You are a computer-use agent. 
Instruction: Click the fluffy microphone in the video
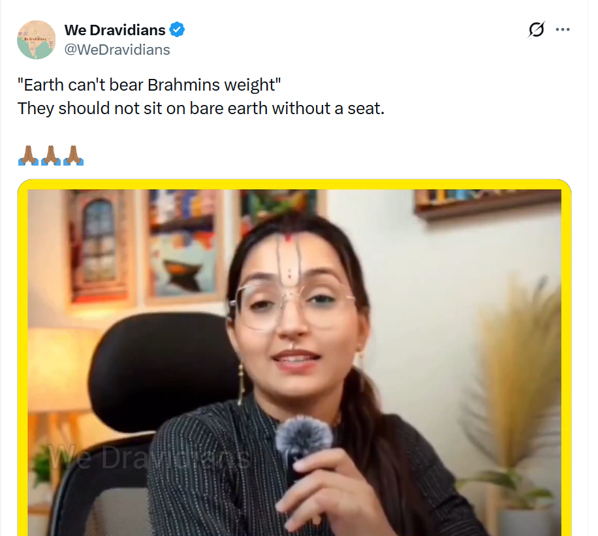303,436
